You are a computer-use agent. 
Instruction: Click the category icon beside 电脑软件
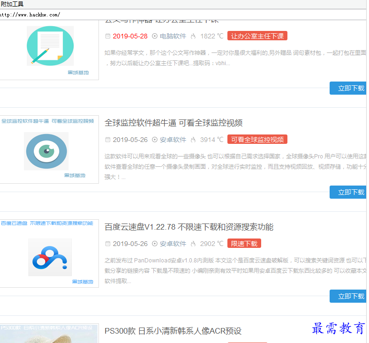pyautogui.click(x=155, y=36)
